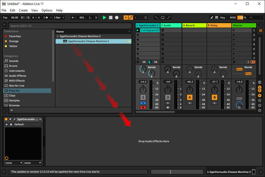Launch Master scene 1

234,30
